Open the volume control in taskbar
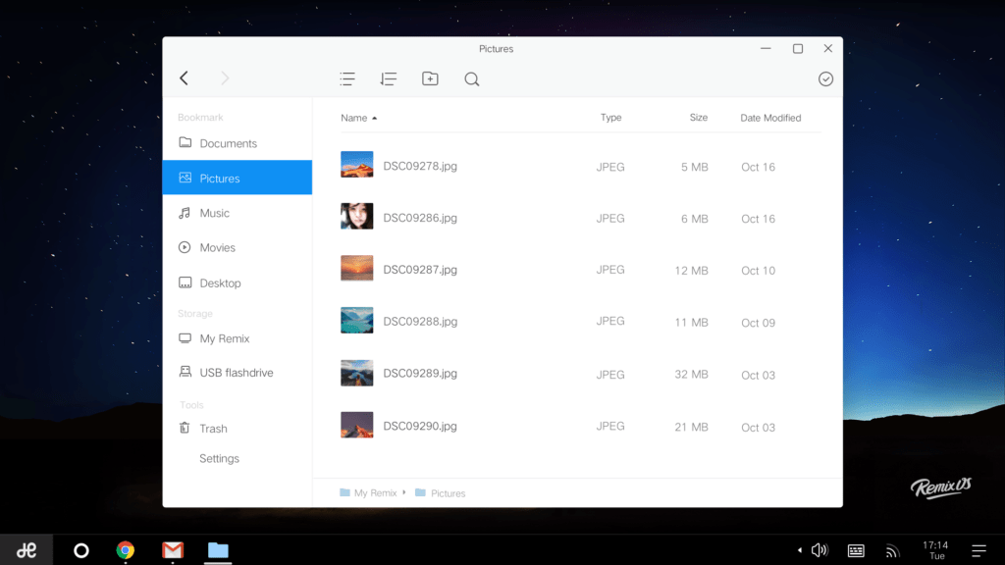Screen dimensions: 1005x565 click(820, 550)
